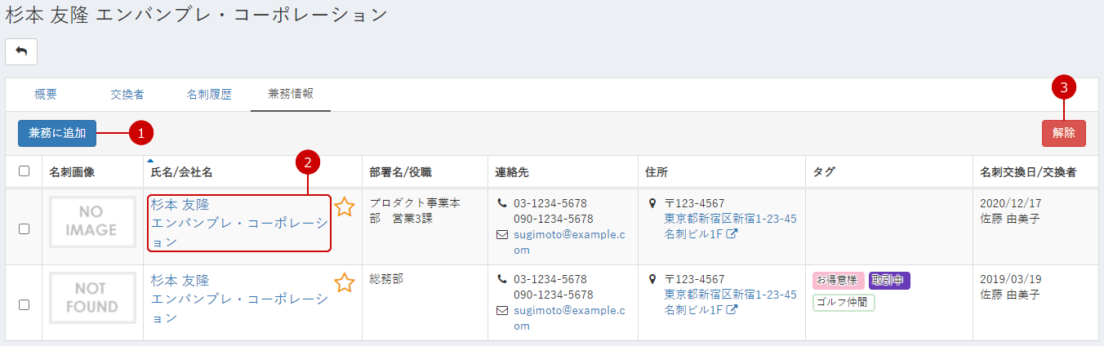This screenshot has width=1104, height=346.
Task: Open the first row's sugimoto@example.com email link
Action: point(569,242)
